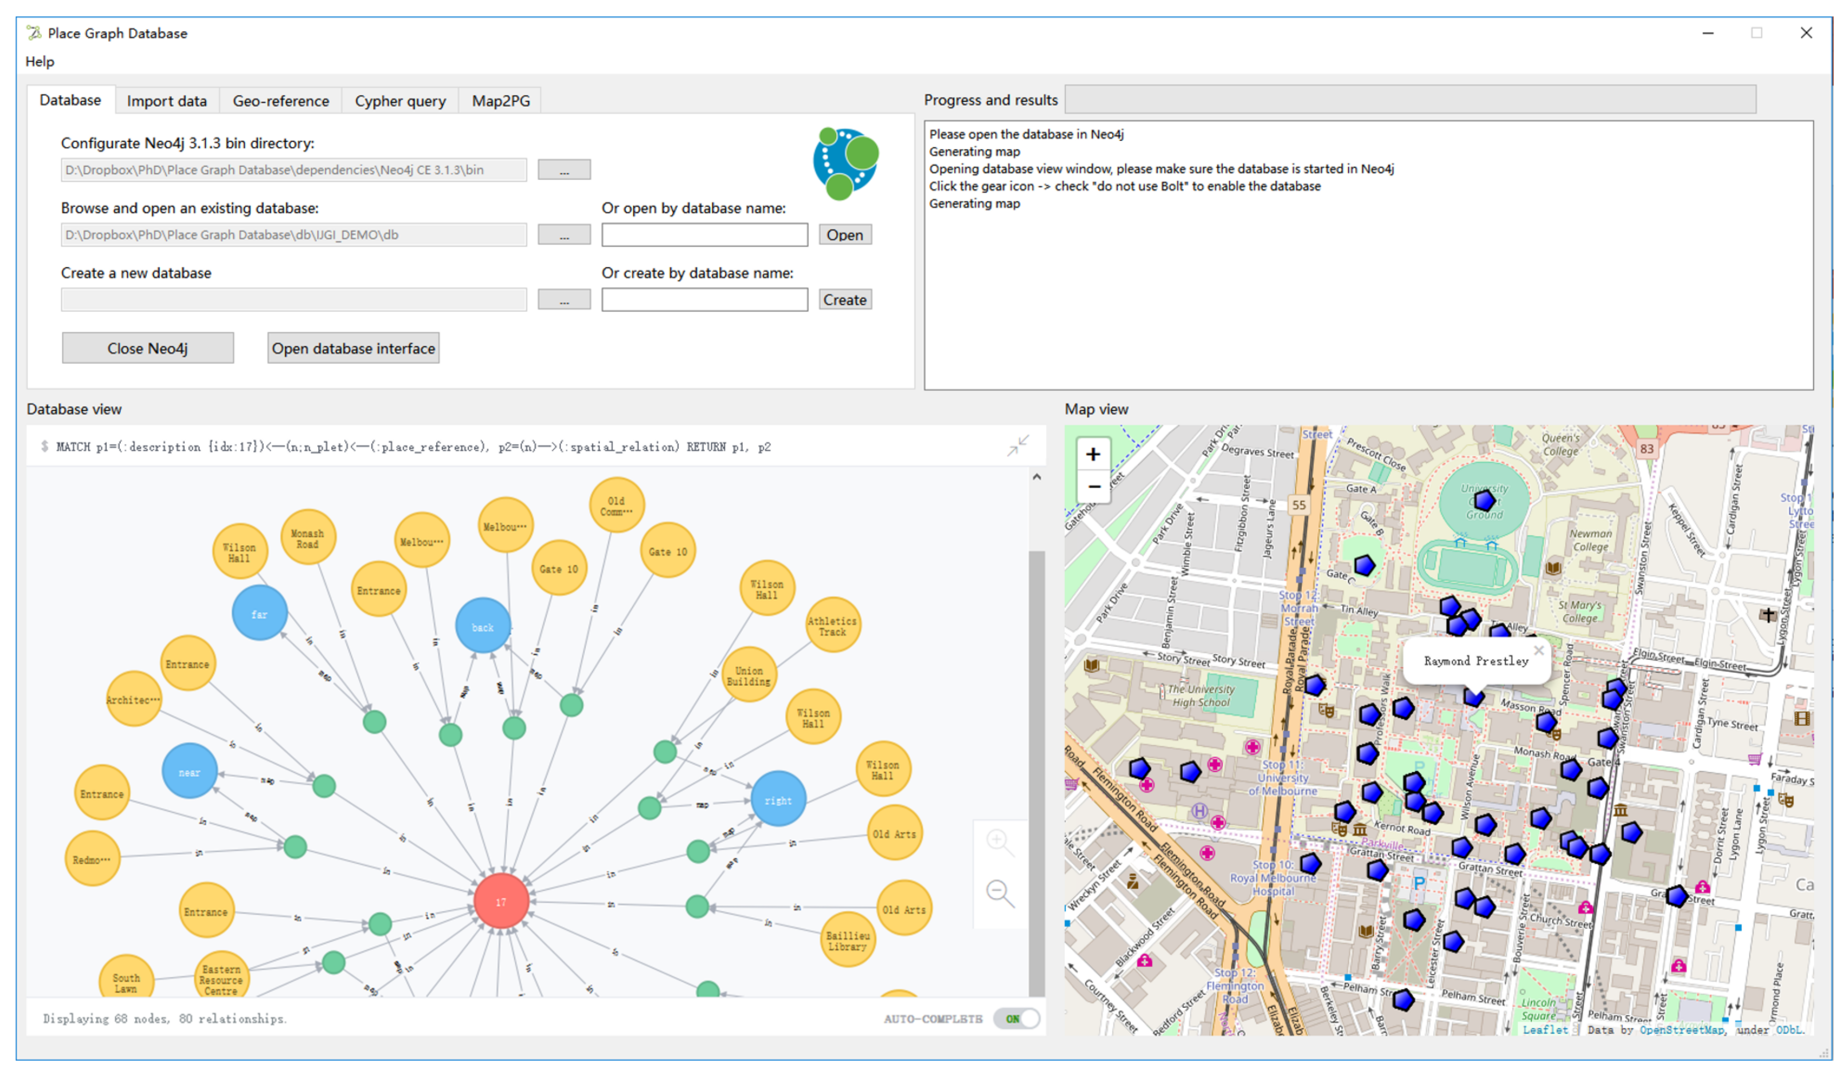Click the Close Neo4j button
This screenshot has width=1844, height=1080.
(x=148, y=348)
